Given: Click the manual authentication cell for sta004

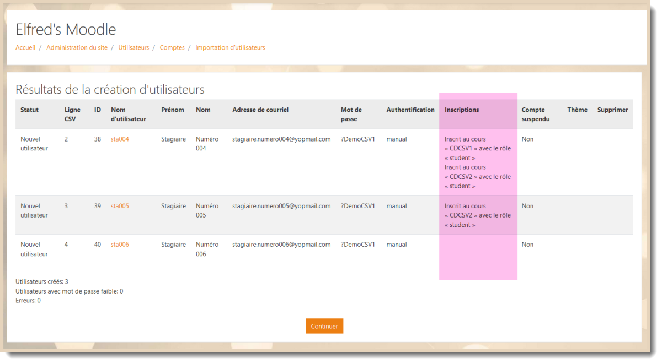Looking at the screenshot, I should coord(397,139).
